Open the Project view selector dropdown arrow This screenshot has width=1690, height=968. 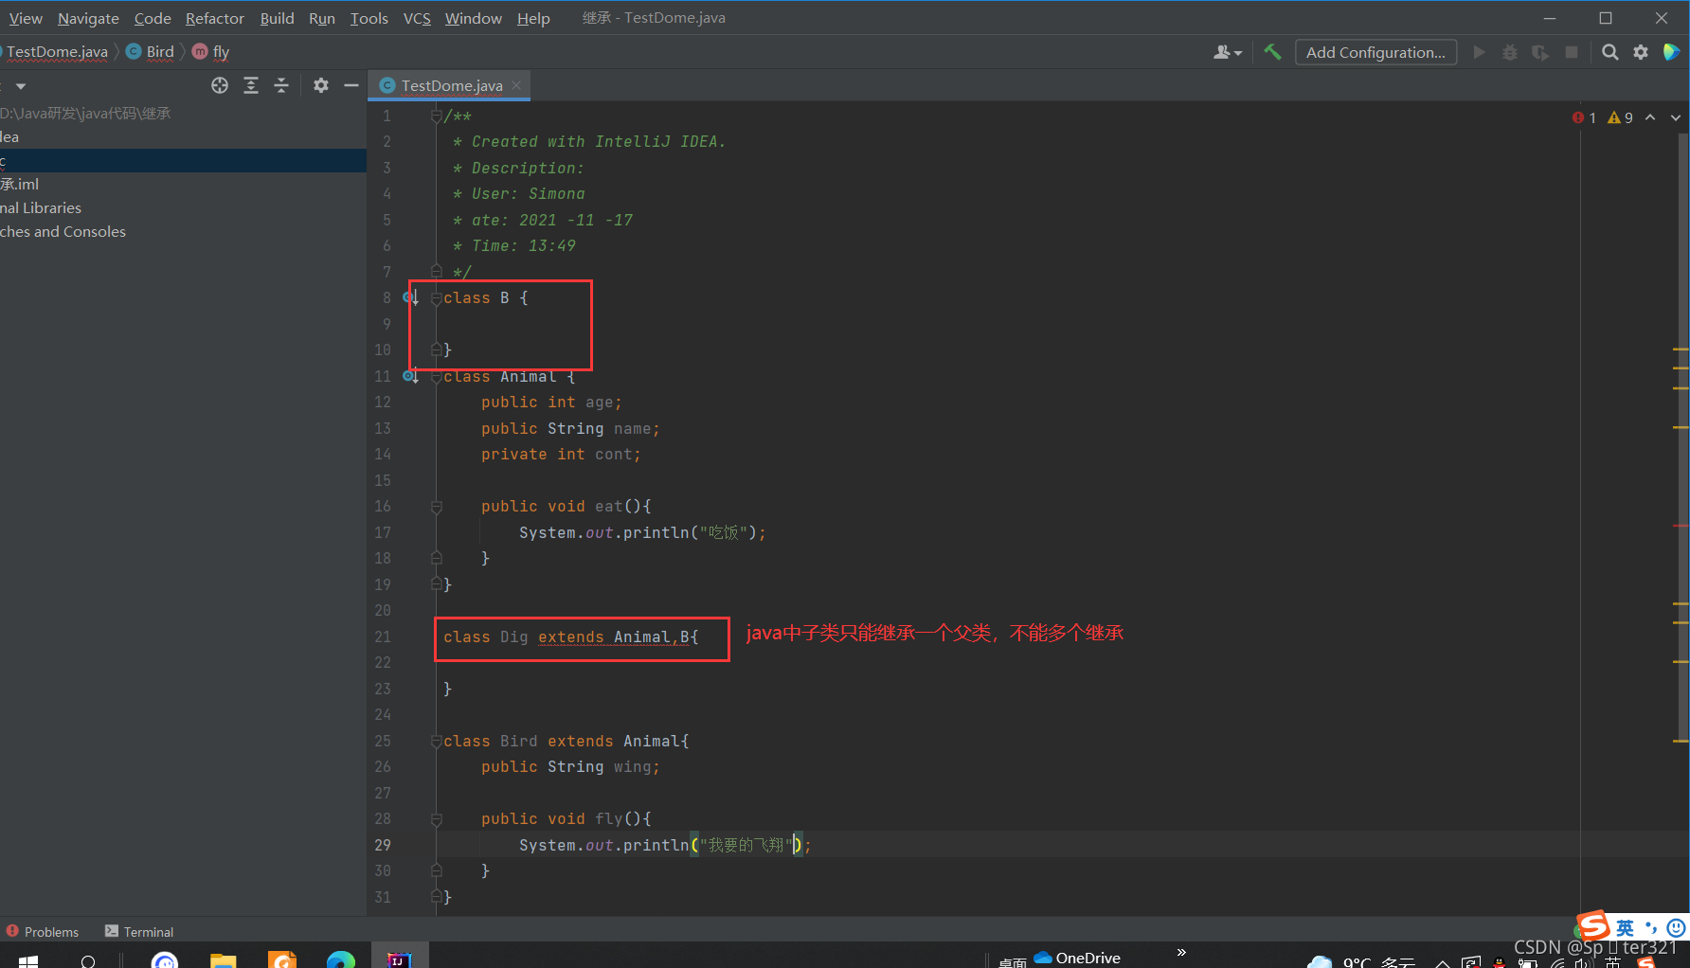coord(21,86)
